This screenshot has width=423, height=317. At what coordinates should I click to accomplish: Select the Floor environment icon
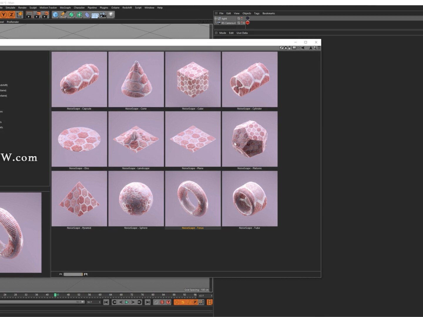pyautogui.click(x=95, y=14)
